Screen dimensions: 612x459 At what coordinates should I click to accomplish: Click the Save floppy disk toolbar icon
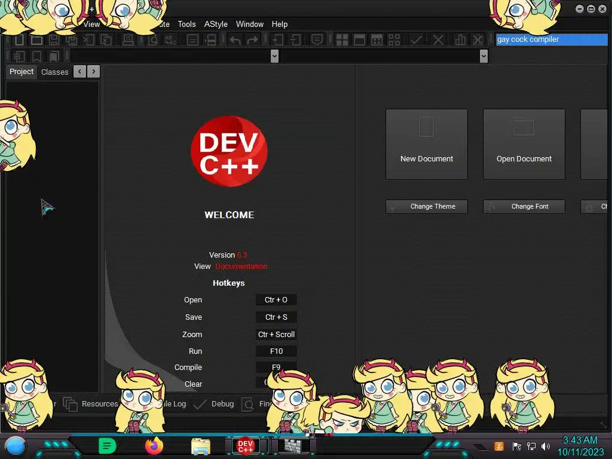pos(54,40)
